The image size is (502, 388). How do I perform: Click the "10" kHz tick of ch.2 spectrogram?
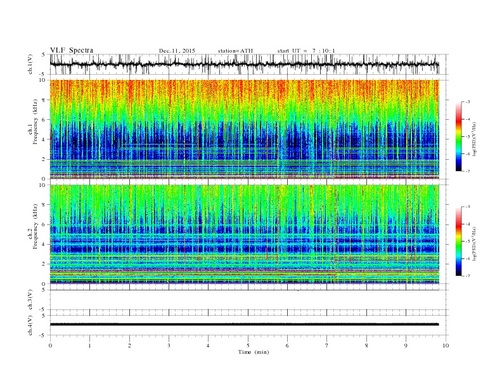tap(43, 185)
